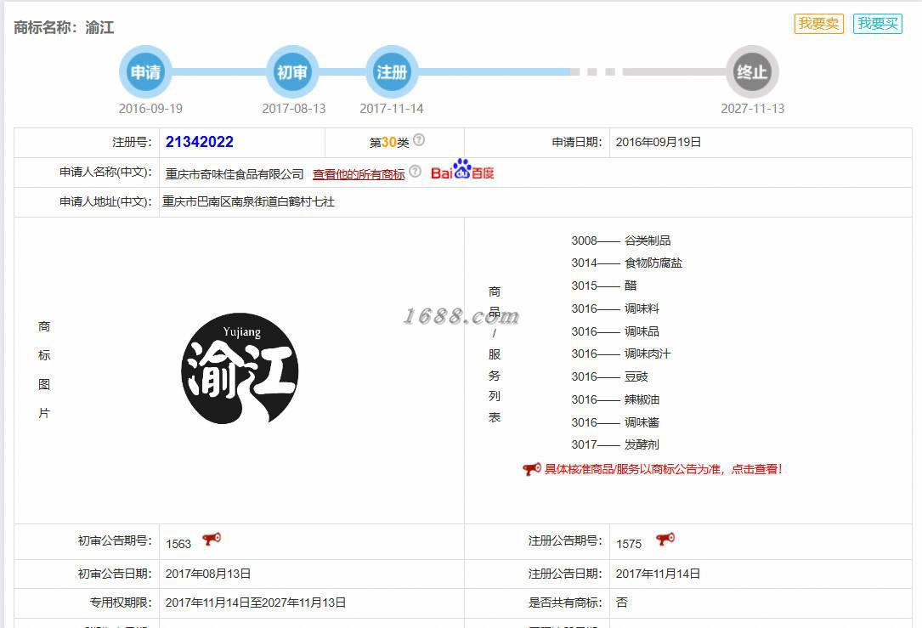Click address 重庆市巴南区南泉街道白鹤村七社
922x628 pixels.
click(x=249, y=201)
